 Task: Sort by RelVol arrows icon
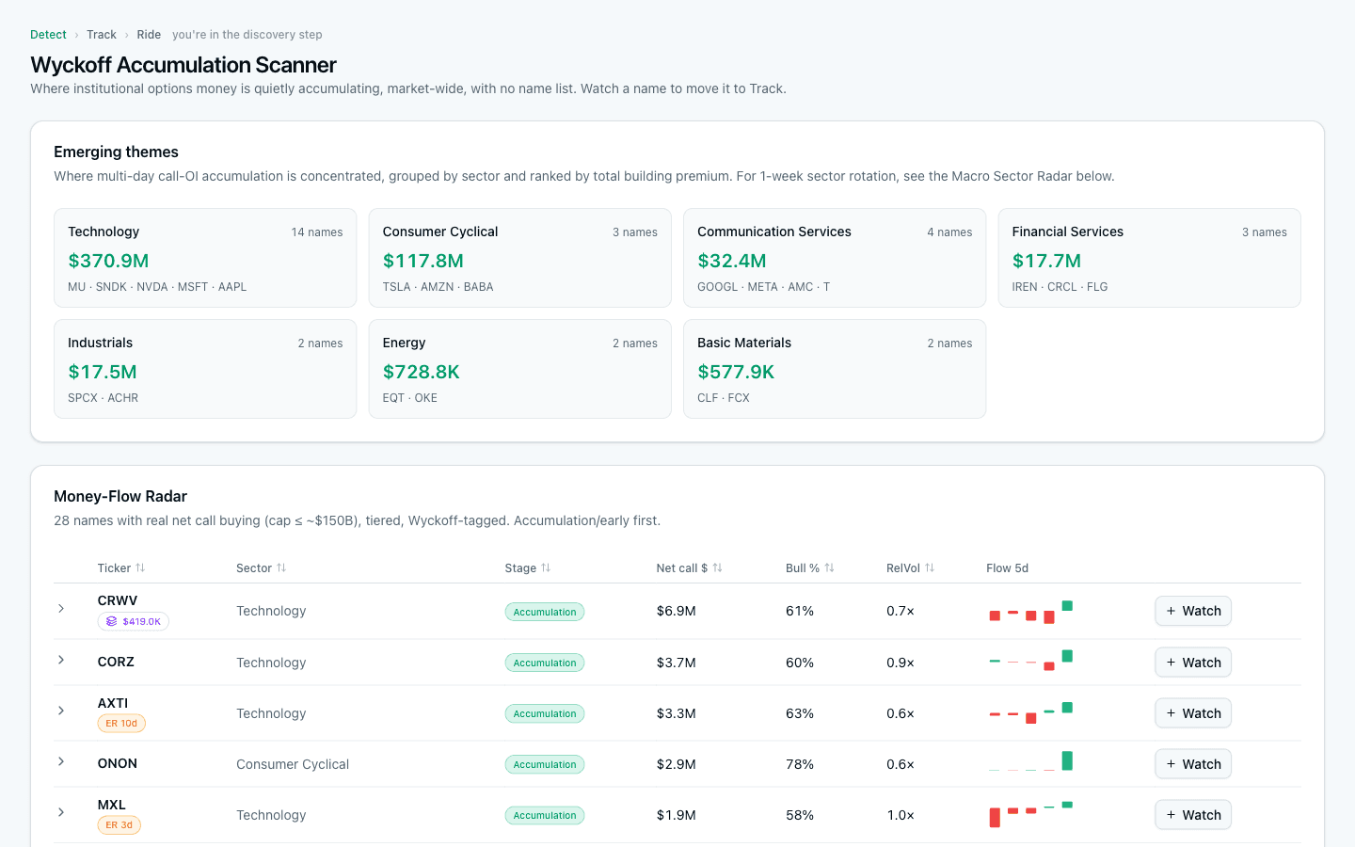click(930, 567)
